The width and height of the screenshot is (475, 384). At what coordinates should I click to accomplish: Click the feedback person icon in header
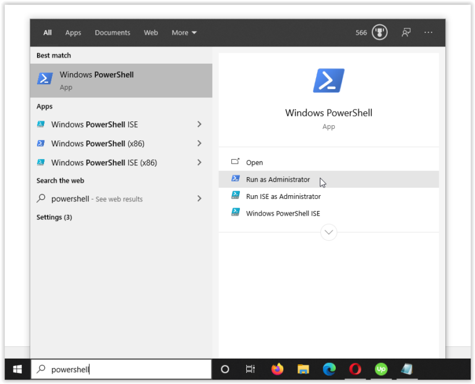pos(406,32)
